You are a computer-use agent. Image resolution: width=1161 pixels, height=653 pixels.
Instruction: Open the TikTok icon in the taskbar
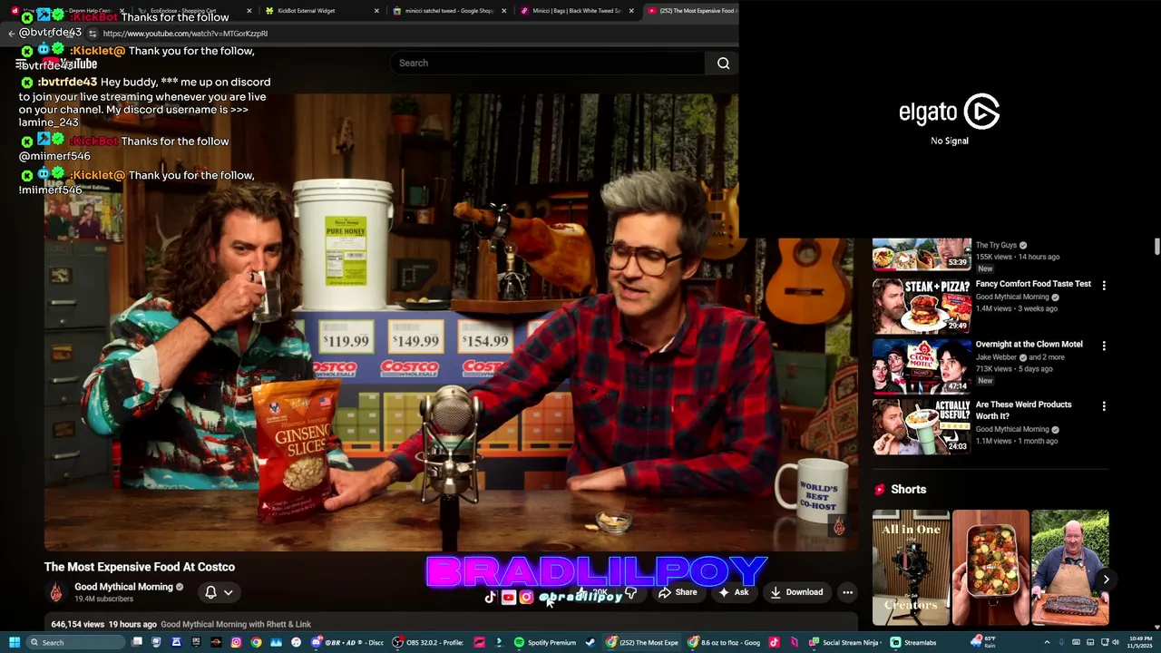774,642
